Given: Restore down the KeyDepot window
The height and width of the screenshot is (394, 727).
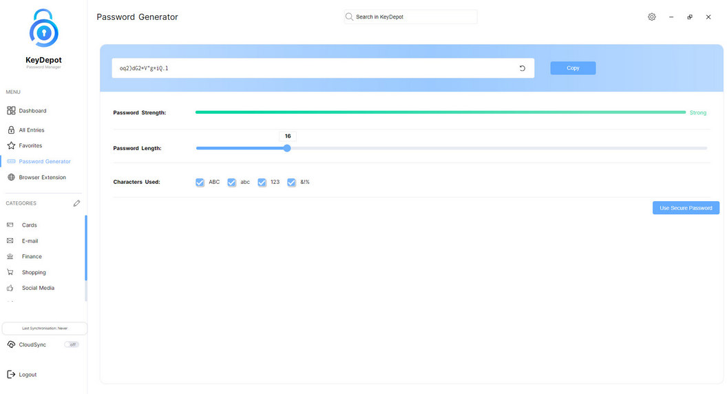Looking at the screenshot, I should pyautogui.click(x=690, y=17).
